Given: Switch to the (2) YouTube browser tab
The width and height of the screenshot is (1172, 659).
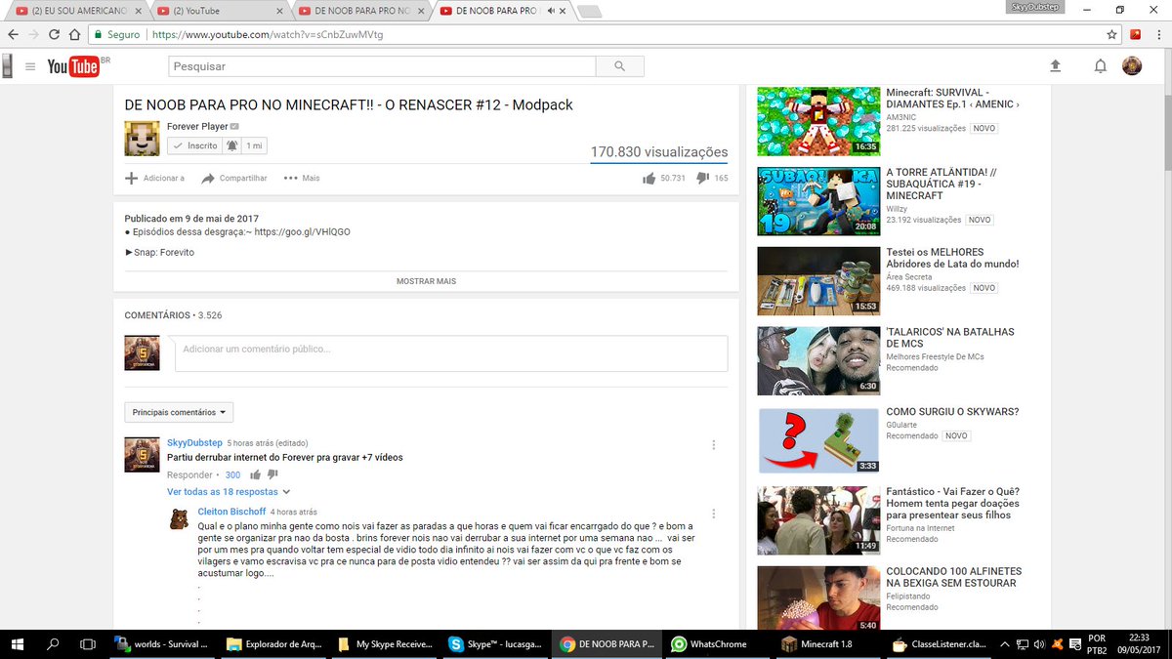Looking at the screenshot, I should [223, 11].
